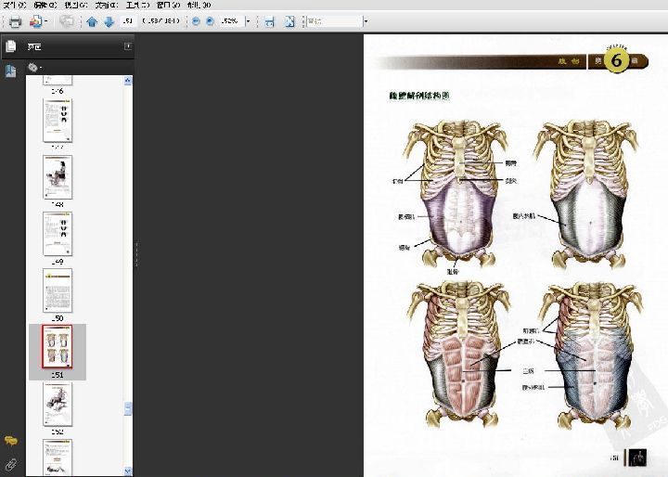Screen dimensions: 668x477
Task: Click the thumbnail panel scrollbar thumb
Action: [128, 408]
